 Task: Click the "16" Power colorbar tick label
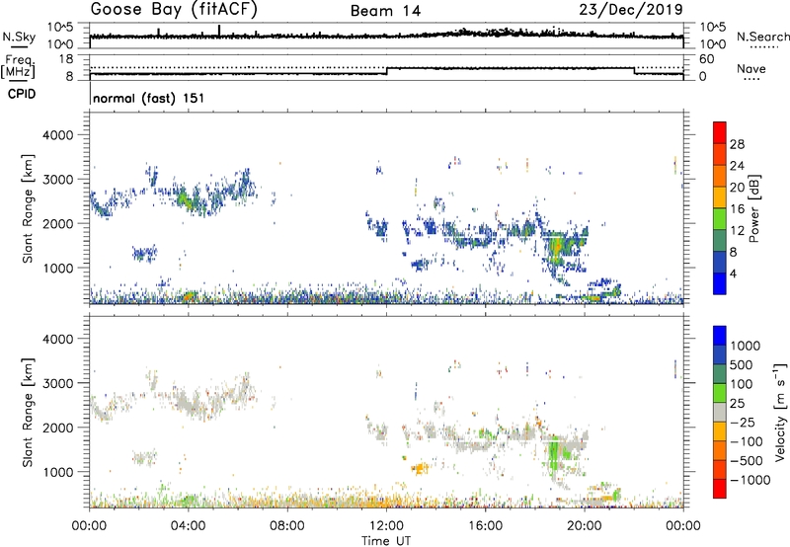pyautogui.click(x=737, y=208)
